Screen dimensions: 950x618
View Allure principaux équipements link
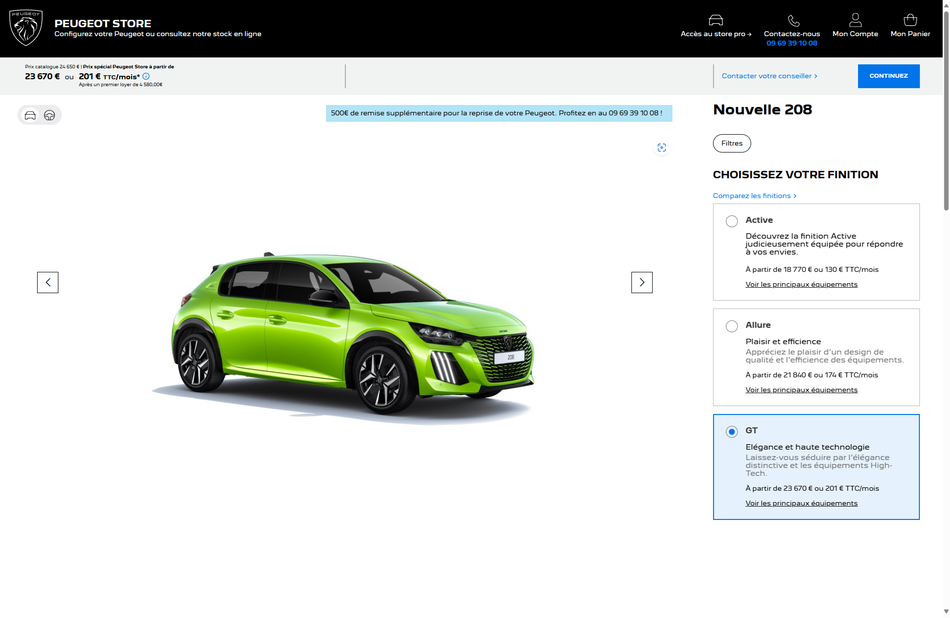click(x=801, y=390)
